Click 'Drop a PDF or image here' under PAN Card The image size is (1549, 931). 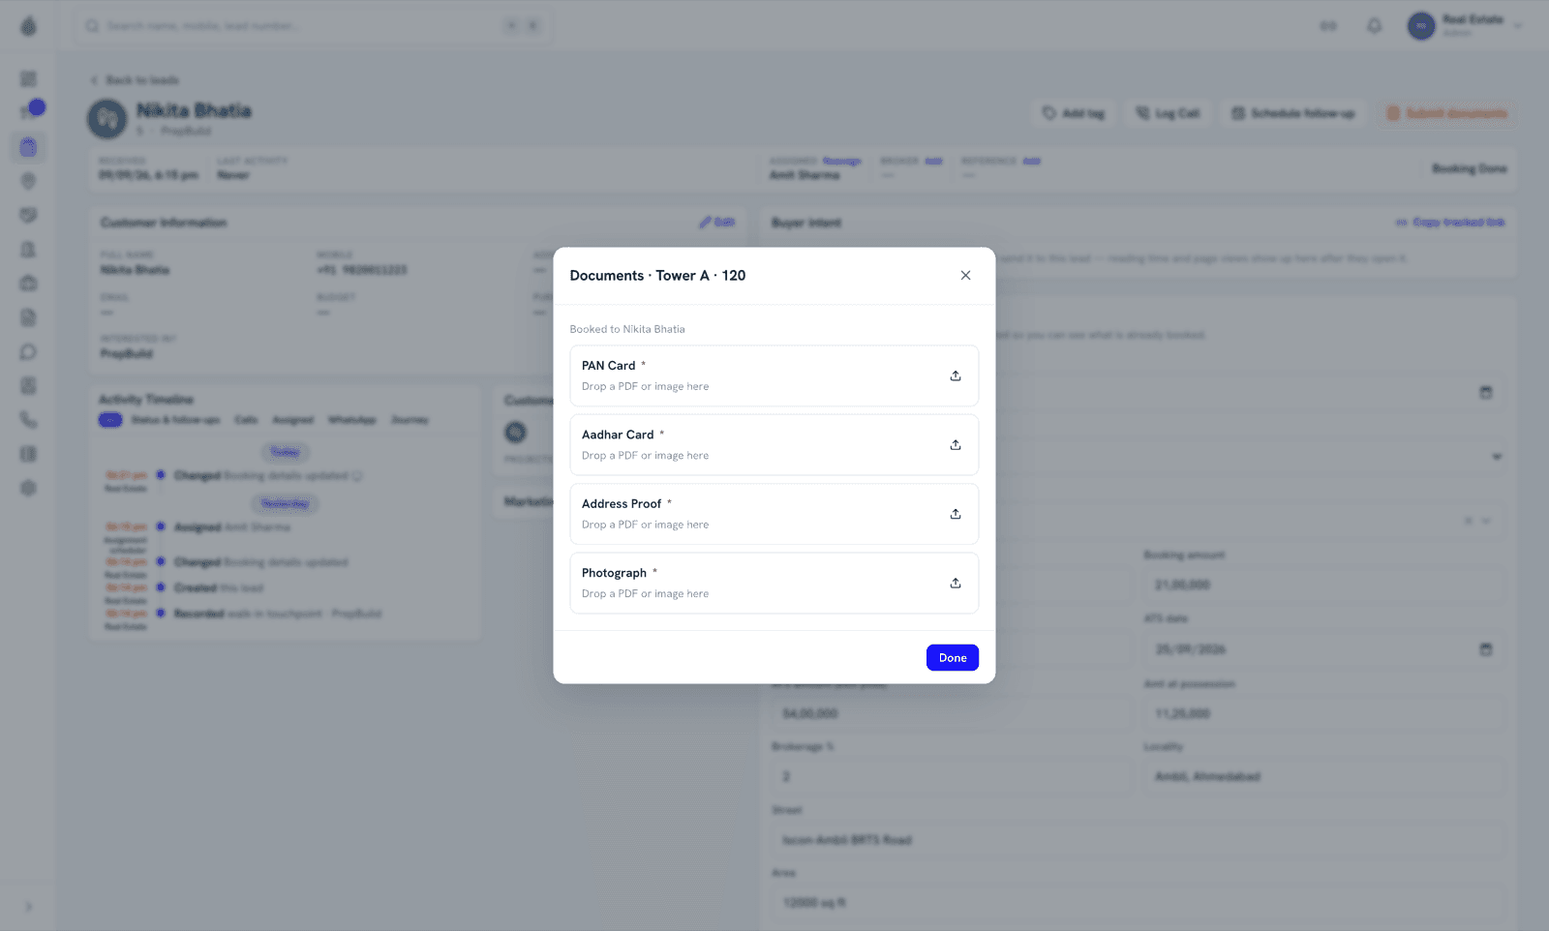[x=645, y=387]
